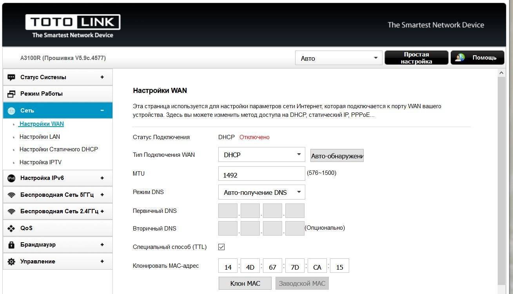Click the Режим Работы mode icon

[x=11, y=94]
